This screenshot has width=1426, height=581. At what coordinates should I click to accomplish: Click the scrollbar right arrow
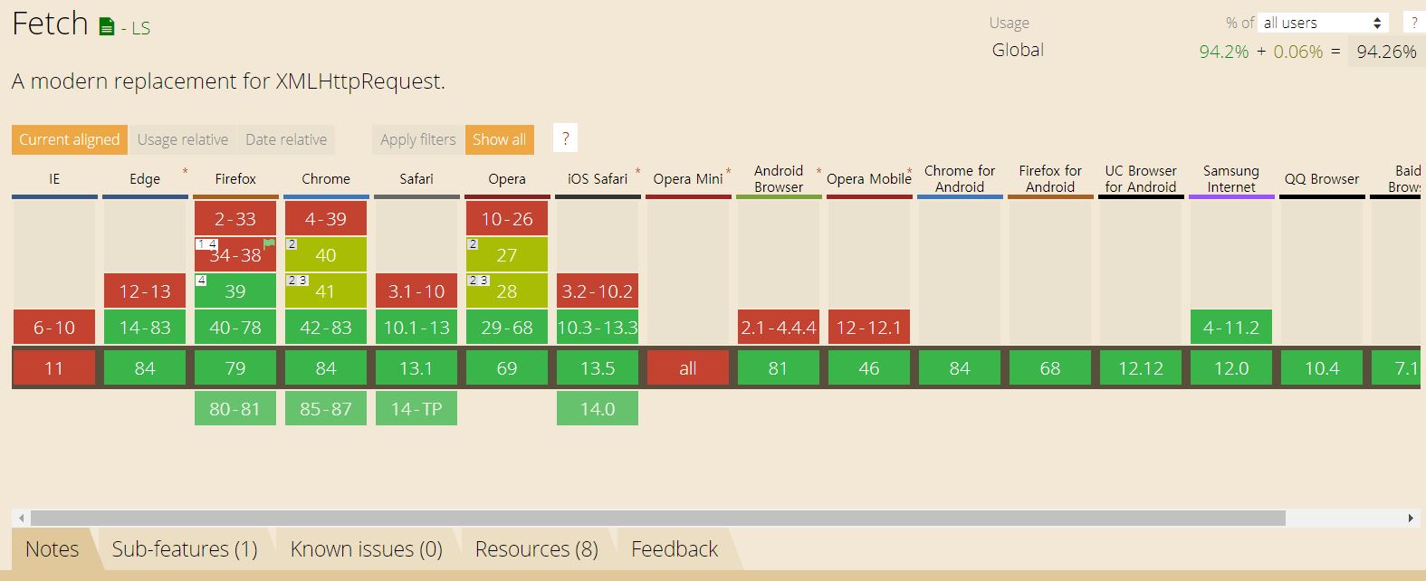coord(1411,519)
